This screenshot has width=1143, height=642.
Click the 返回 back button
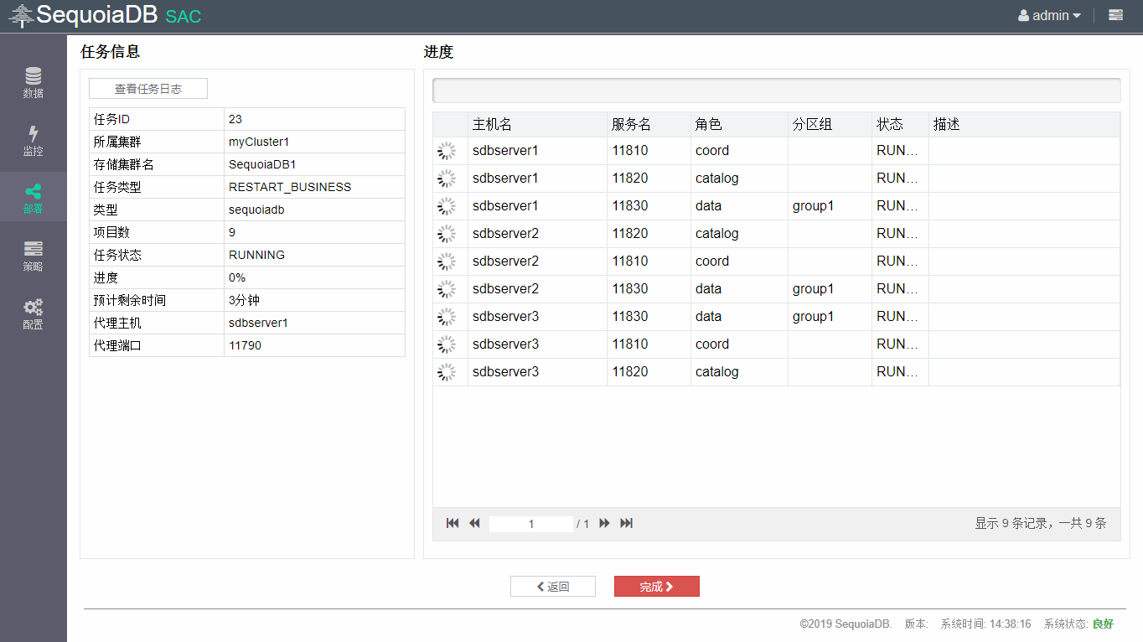pyautogui.click(x=553, y=587)
